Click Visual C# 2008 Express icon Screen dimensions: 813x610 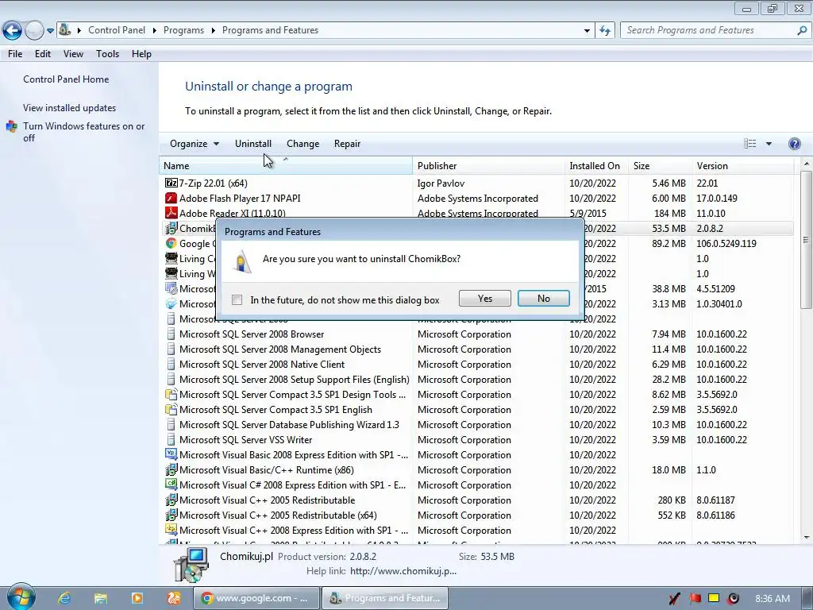click(171, 485)
